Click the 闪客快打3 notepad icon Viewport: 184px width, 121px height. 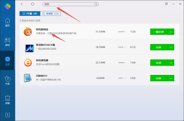pos(28,78)
